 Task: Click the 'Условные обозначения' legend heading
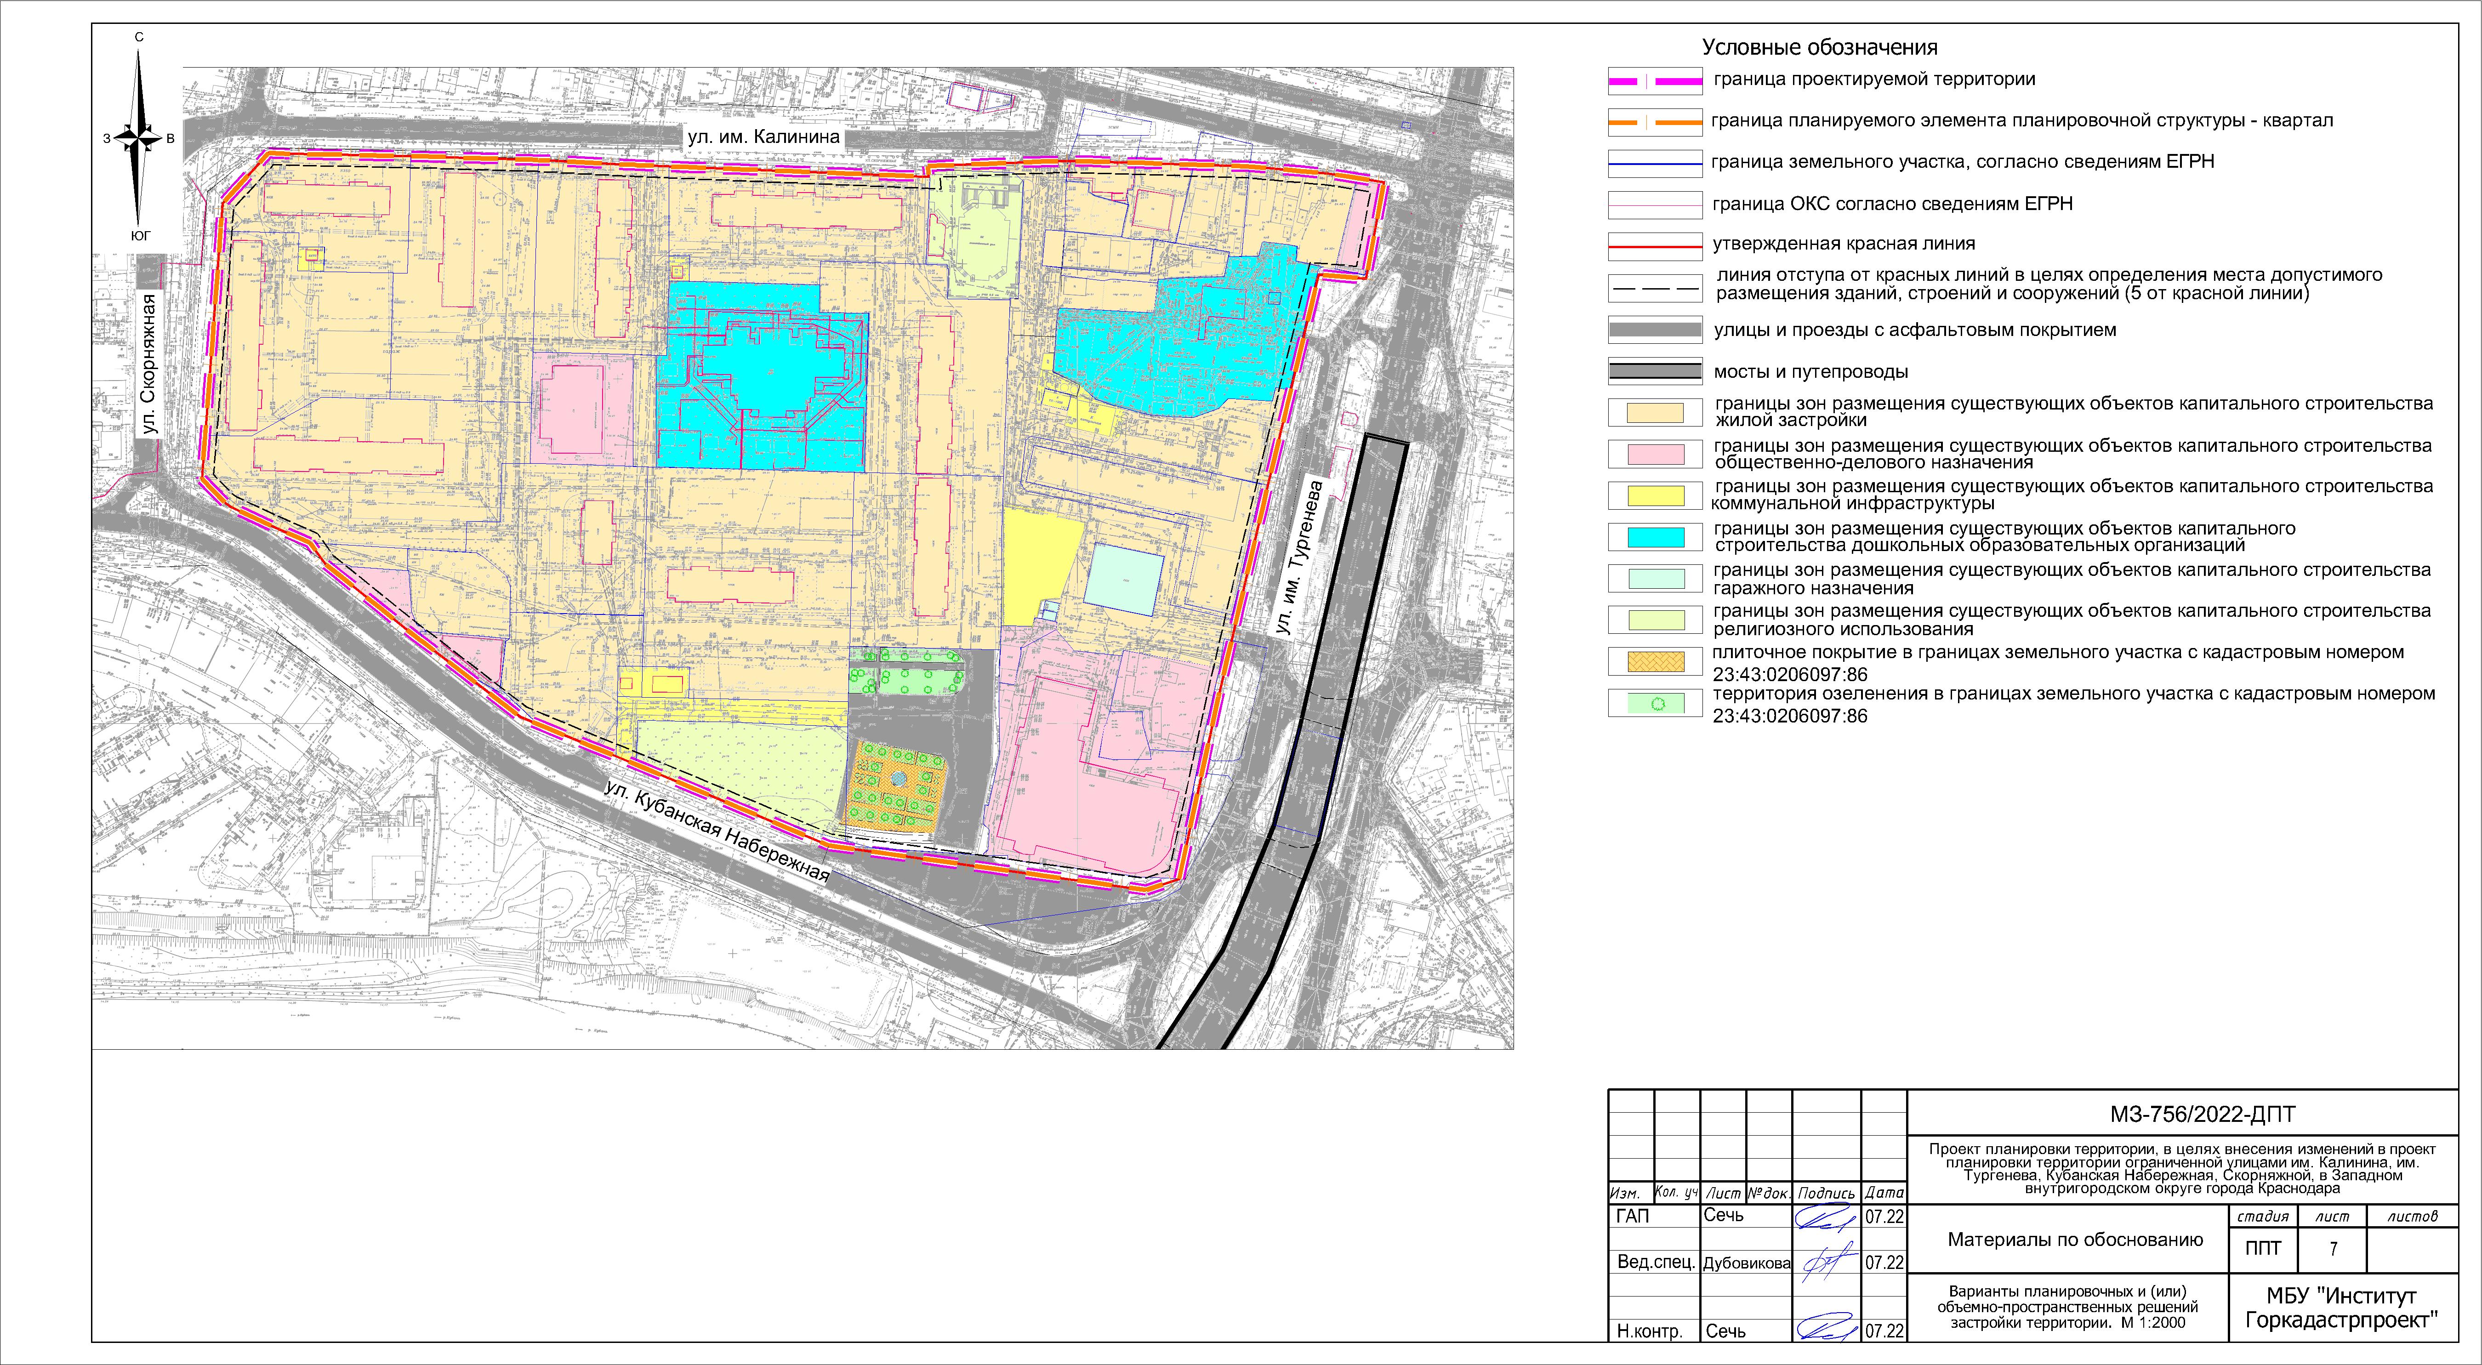pos(1819,47)
